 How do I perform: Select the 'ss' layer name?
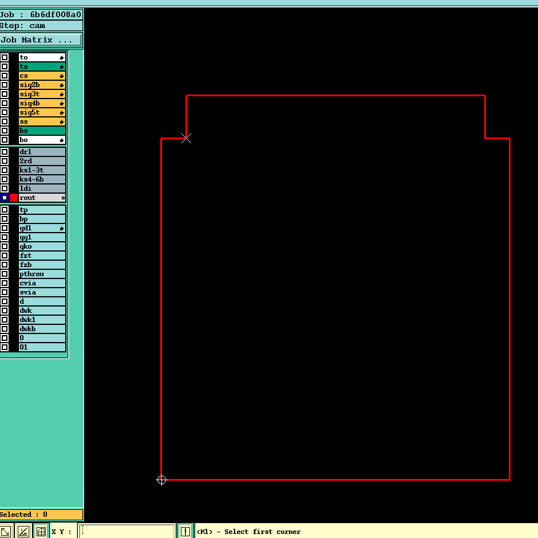42,121
